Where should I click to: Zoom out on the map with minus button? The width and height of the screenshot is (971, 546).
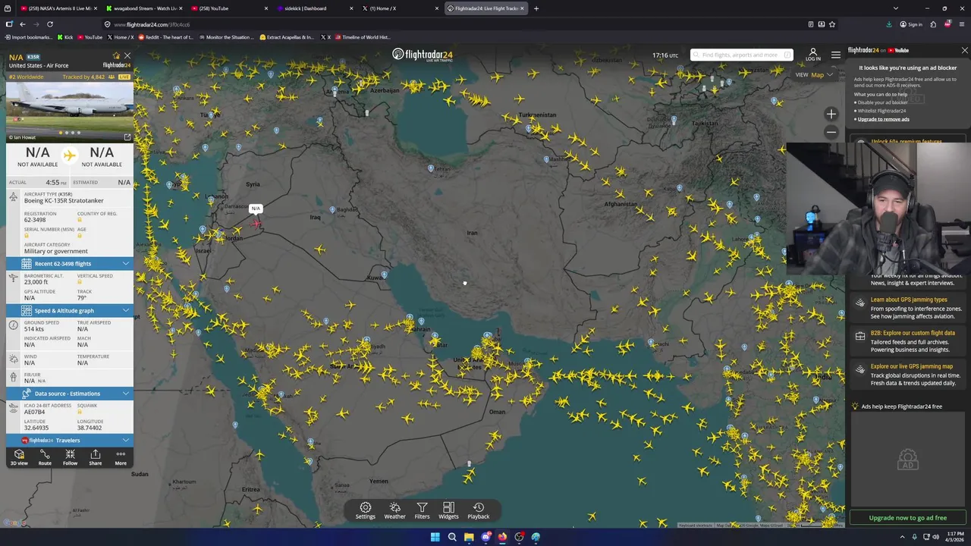click(831, 132)
